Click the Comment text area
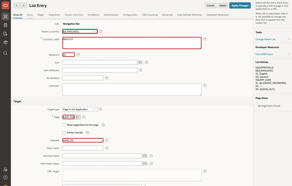This screenshot has width=292, height=186. 132,89
